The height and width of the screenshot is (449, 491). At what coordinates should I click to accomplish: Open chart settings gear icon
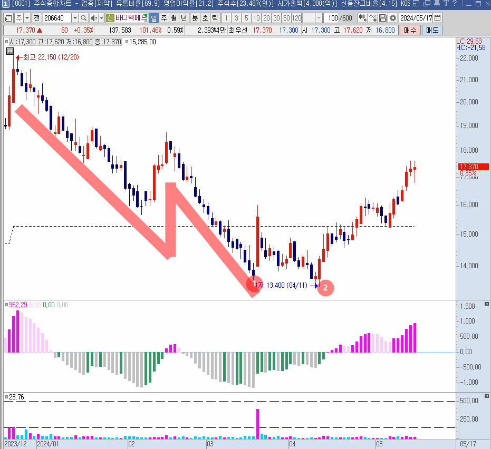393,18
